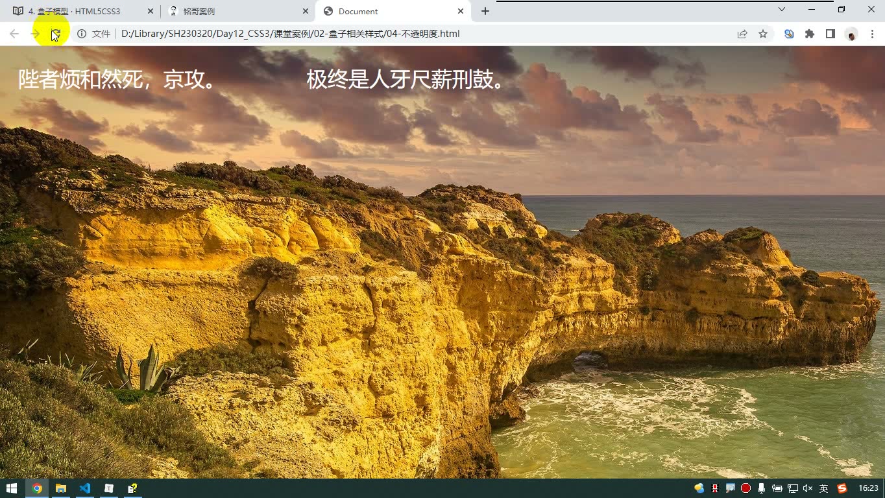Click the red stop-recording tray icon
Image resolution: width=885 pixels, height=498 pixels.
(746, 488)
